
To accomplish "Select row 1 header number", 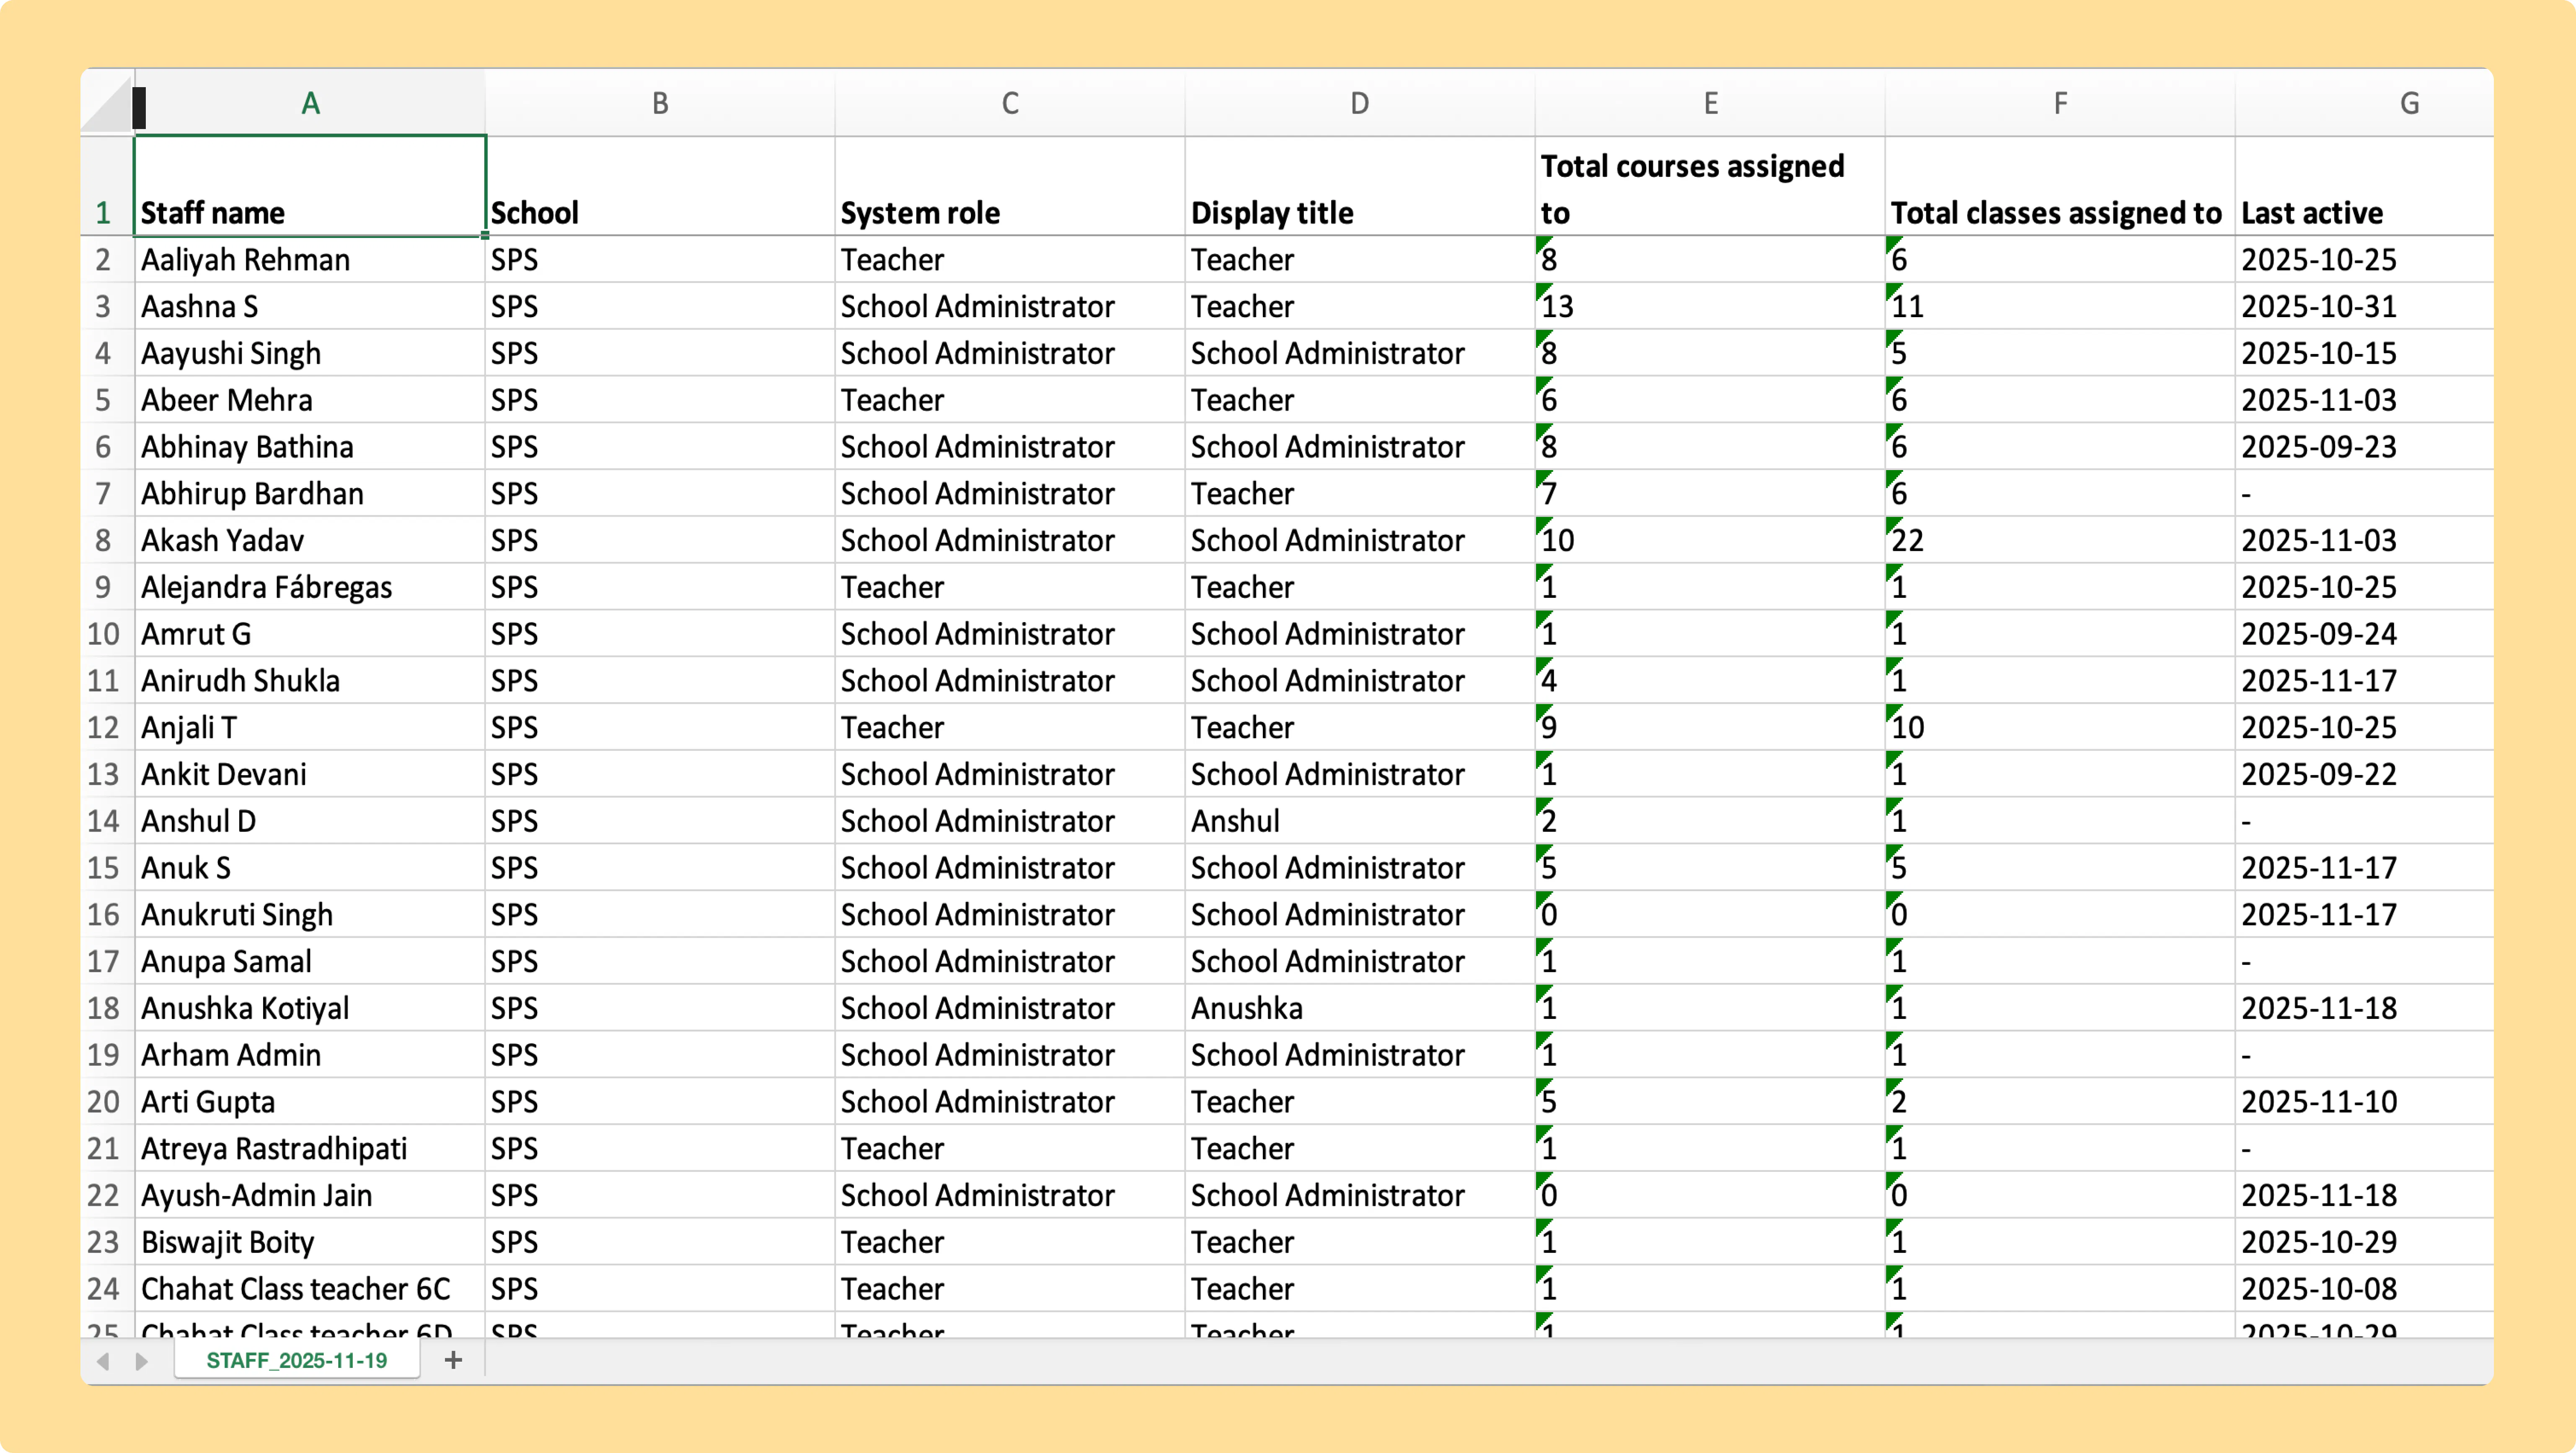I will point(107,187).
